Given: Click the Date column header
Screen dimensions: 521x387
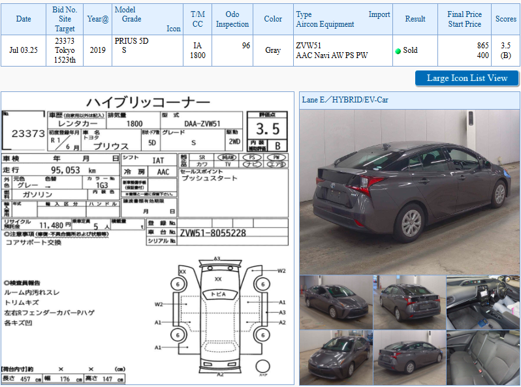Looking at the screenshot, I should (24, 19).
